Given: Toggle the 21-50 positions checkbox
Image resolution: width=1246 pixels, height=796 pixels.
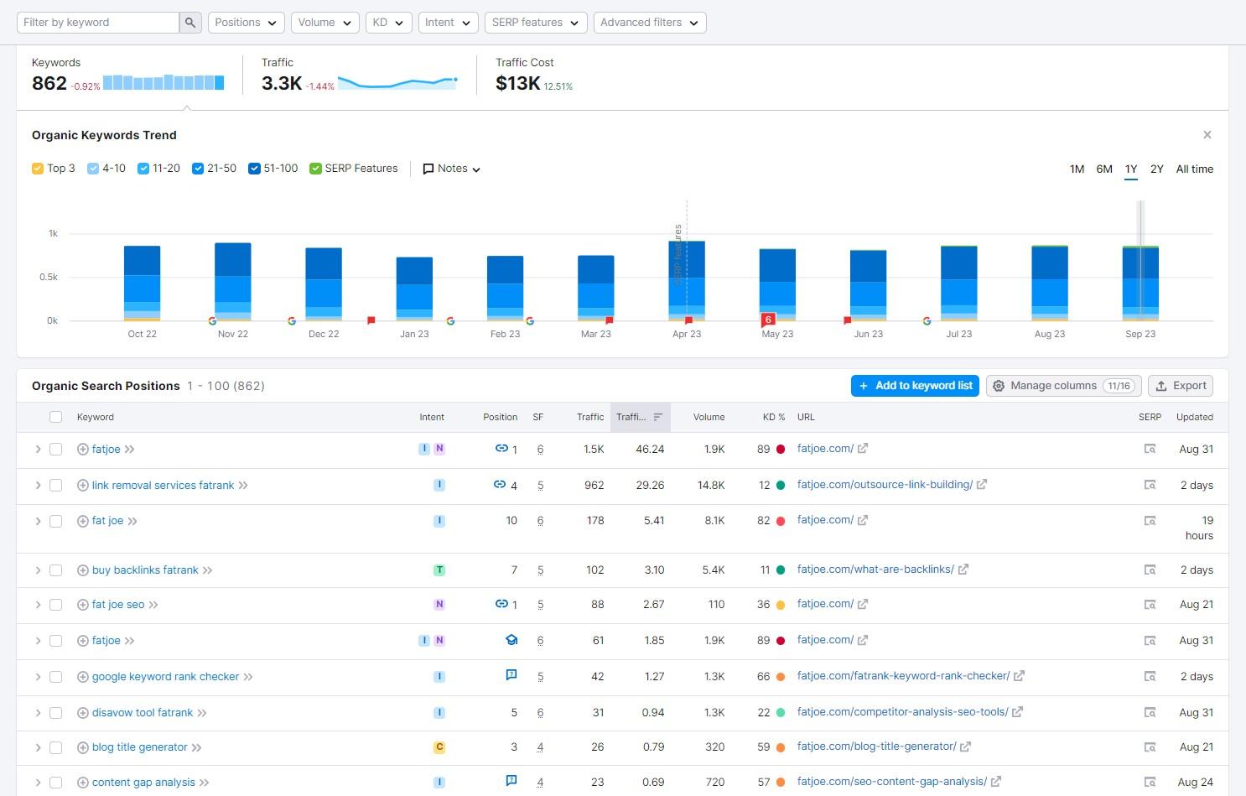Looking at the screenshot, I should (198, 169).
